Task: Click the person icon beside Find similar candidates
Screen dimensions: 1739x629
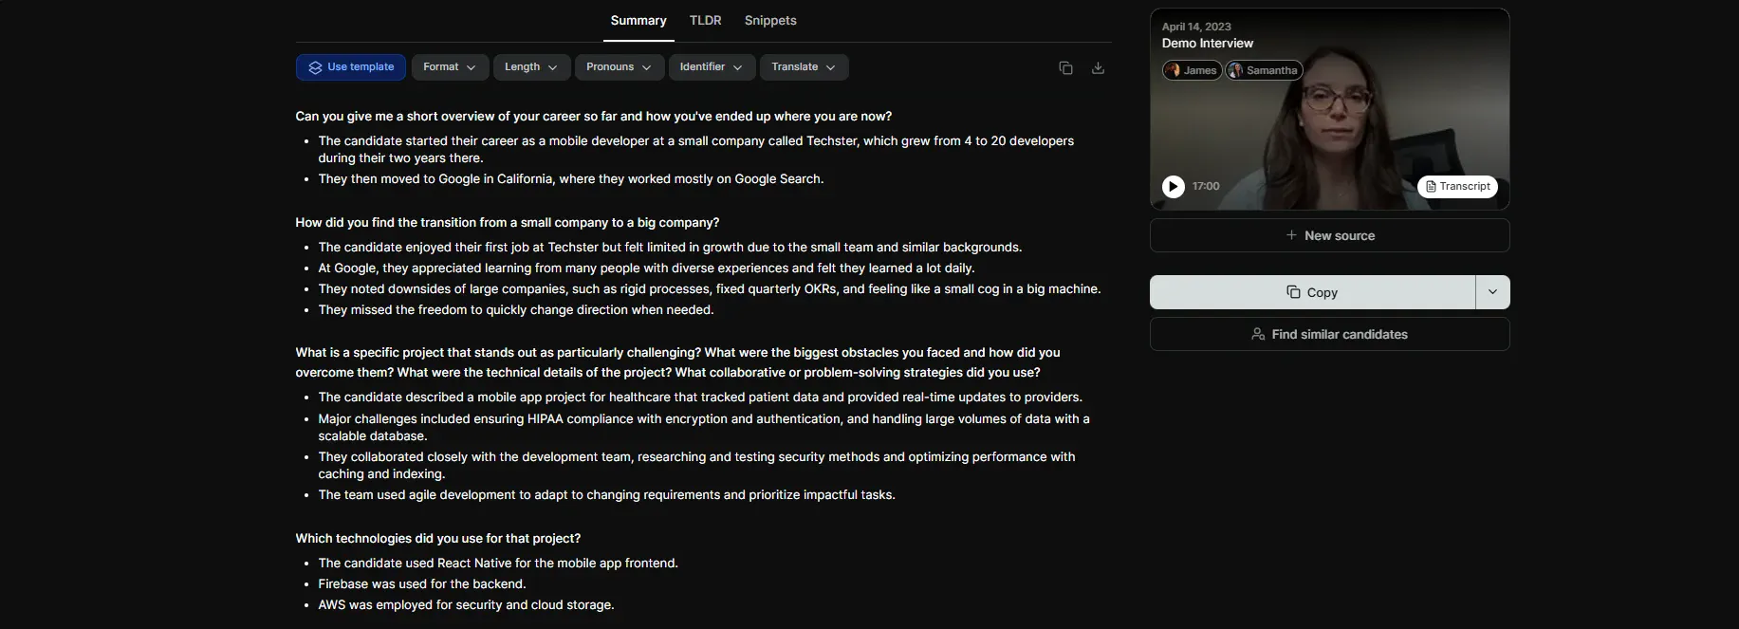Action: (x=1257, y=333)
